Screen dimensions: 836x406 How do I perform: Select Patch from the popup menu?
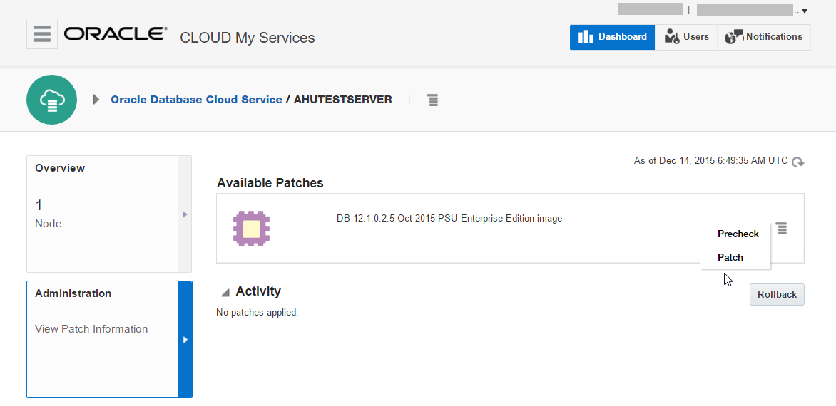coord(730,257)
